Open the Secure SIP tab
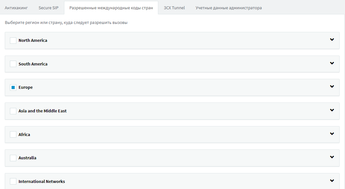This screenshot has height=189, width=345. coord(48,8)
